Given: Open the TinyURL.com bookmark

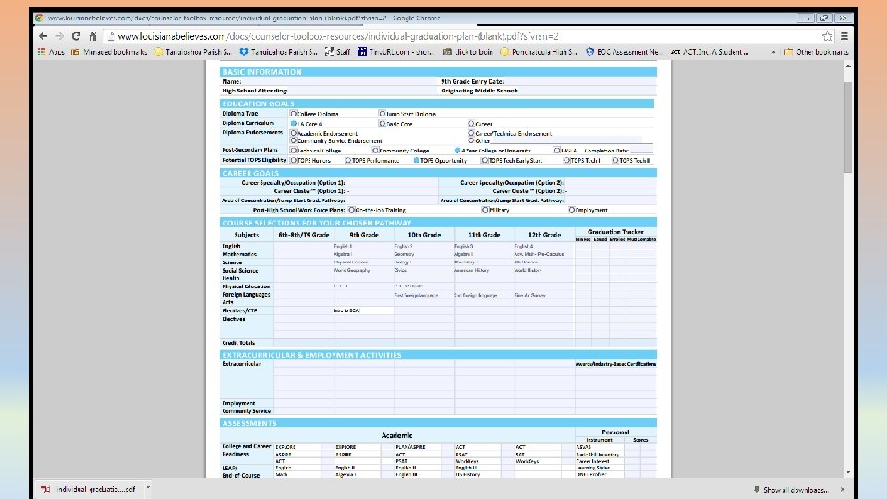Looking at the screenshot, I should point(395,52).
